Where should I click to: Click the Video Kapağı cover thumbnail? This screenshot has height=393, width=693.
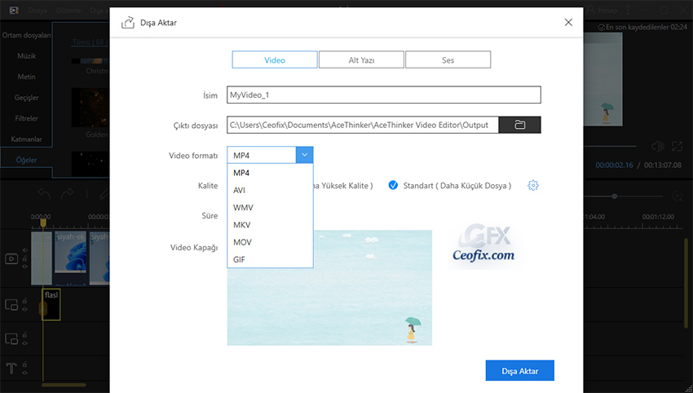(329, 288)
